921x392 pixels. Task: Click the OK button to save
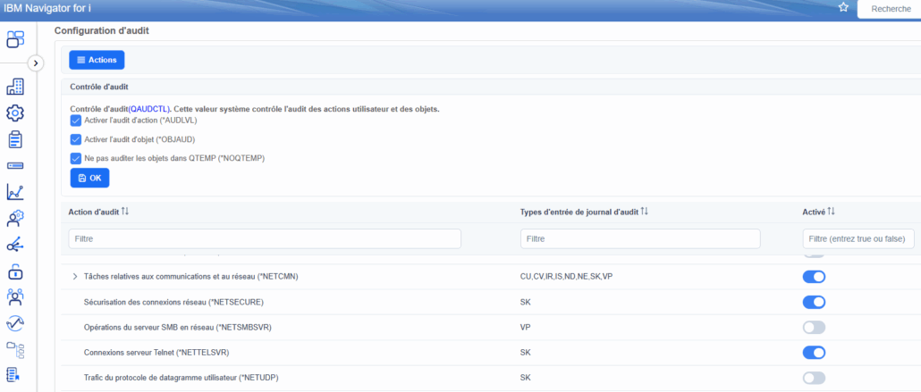[89, 178]
